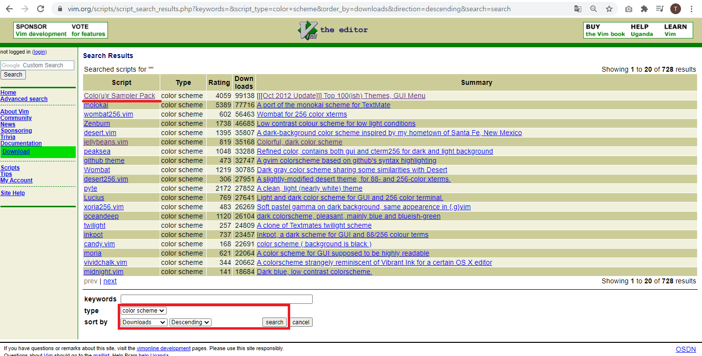Bookmark this page with star icon
The width and height of the screenshot is (702, 356).
click(x=609, y=9)
